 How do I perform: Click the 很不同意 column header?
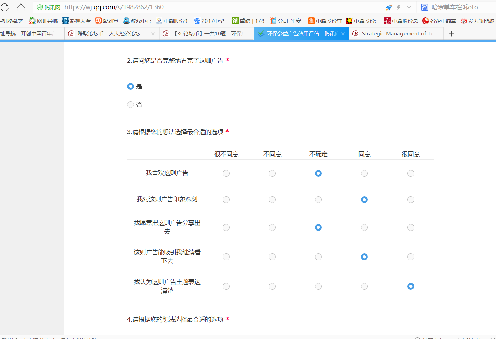click(226, 154)
